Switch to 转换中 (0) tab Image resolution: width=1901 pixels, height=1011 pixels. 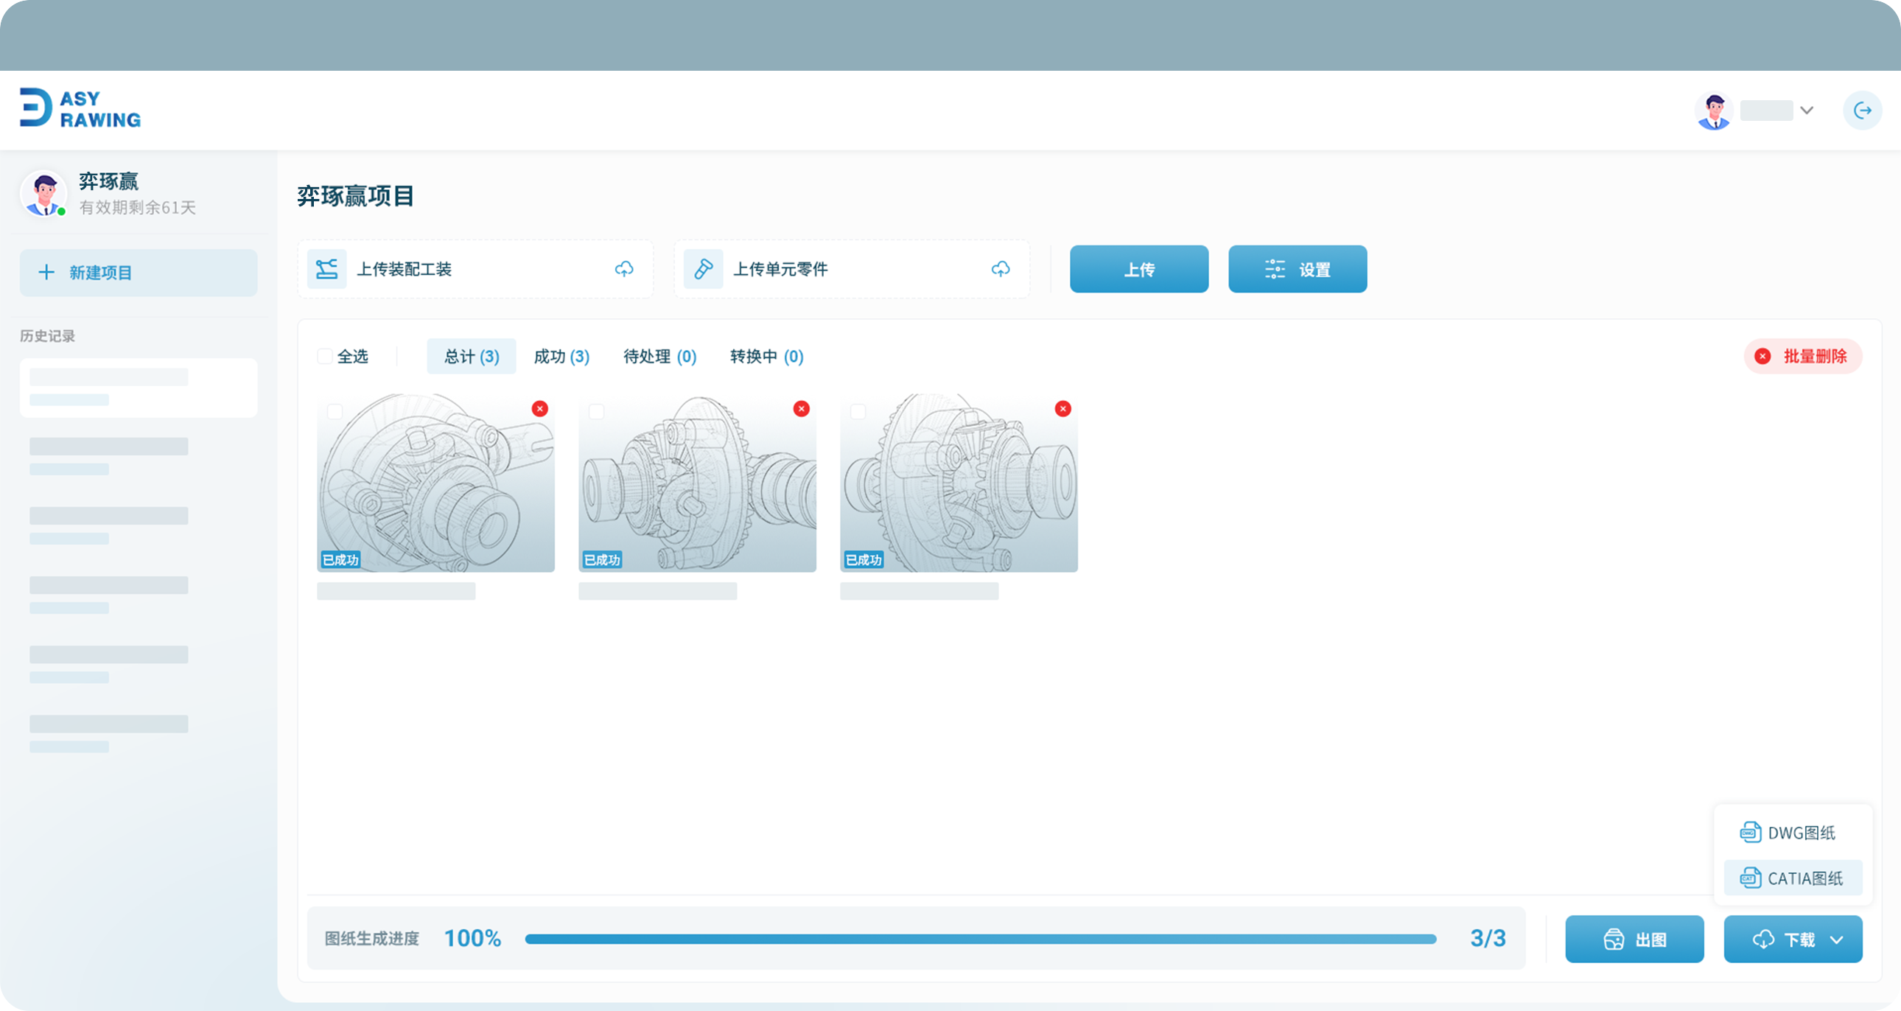click(x=767, y=357)
